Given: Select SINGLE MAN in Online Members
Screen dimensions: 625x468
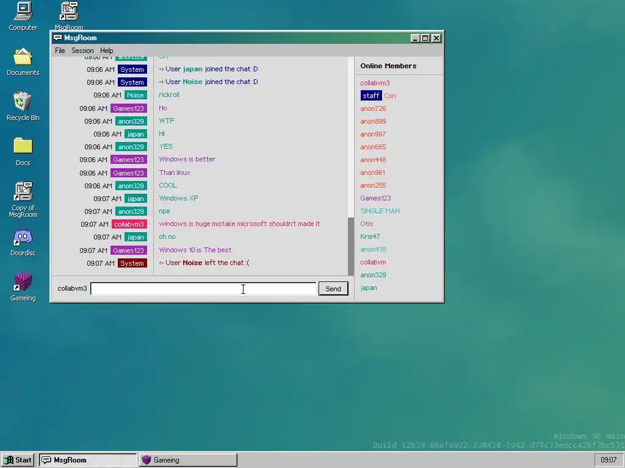Looking at the screenshot, I should coord(380,211).
